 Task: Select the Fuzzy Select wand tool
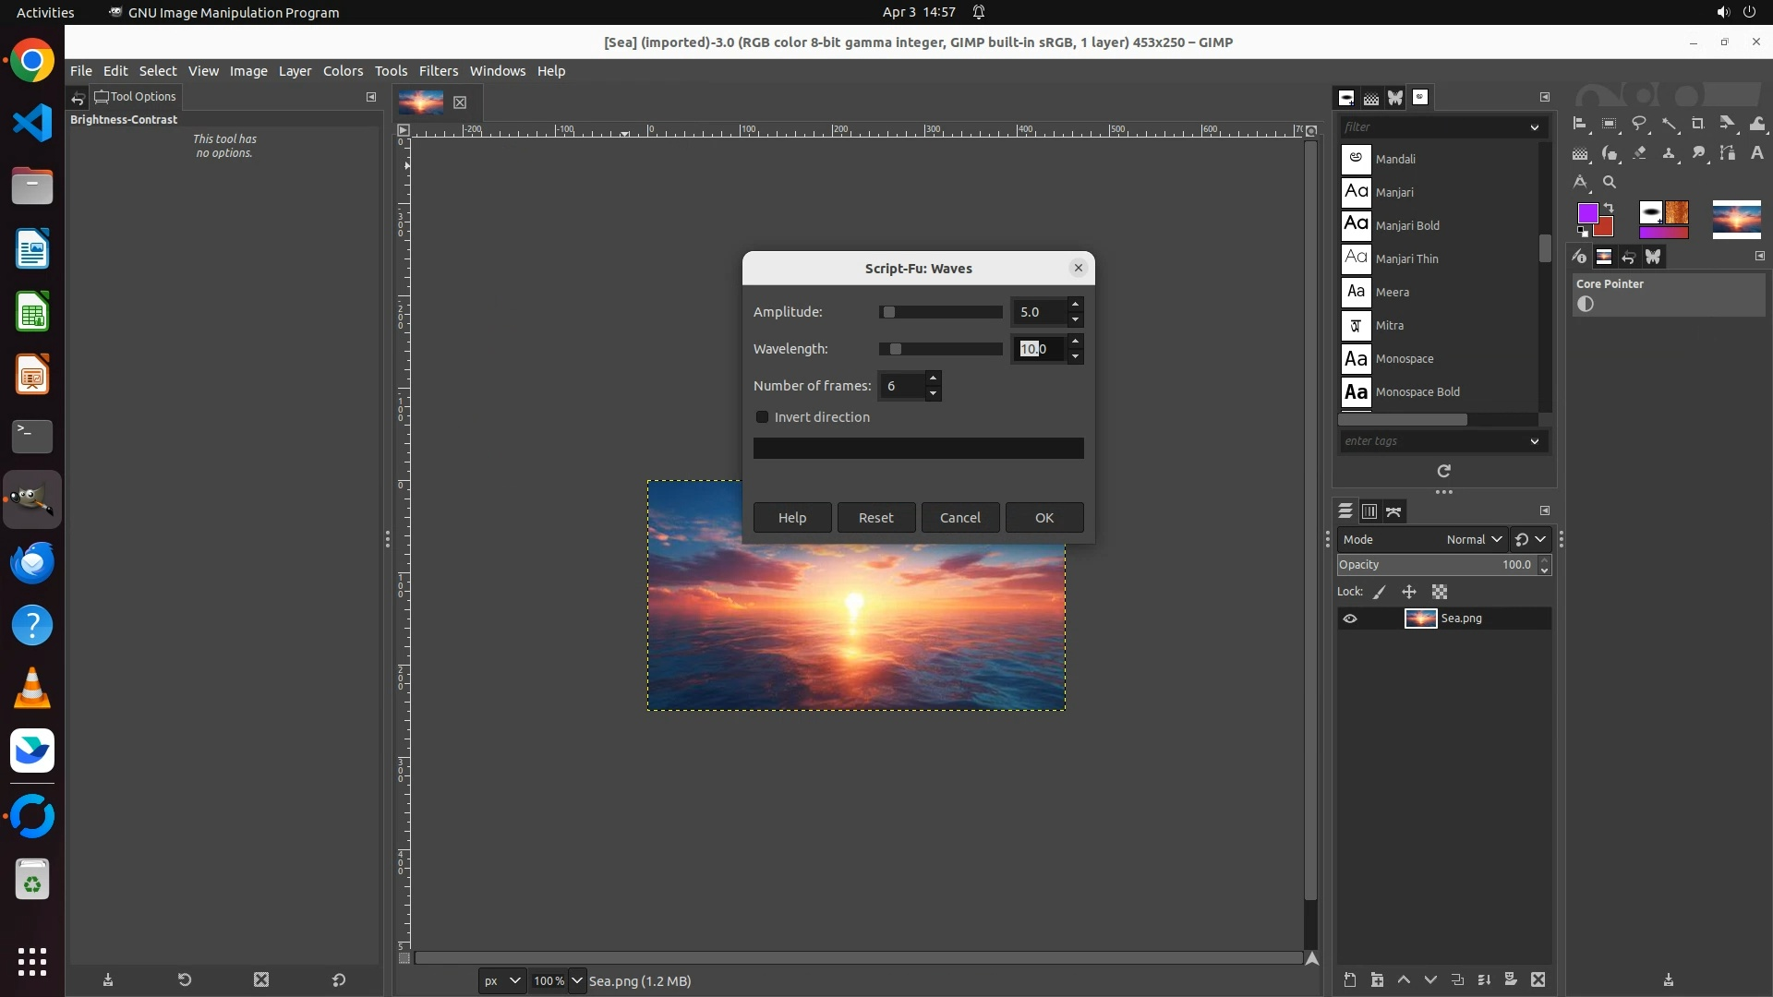1669,124
